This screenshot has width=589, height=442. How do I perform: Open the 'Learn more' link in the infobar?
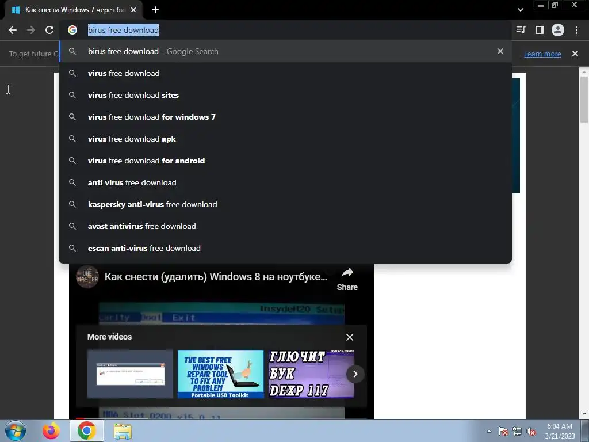point(542,54)
